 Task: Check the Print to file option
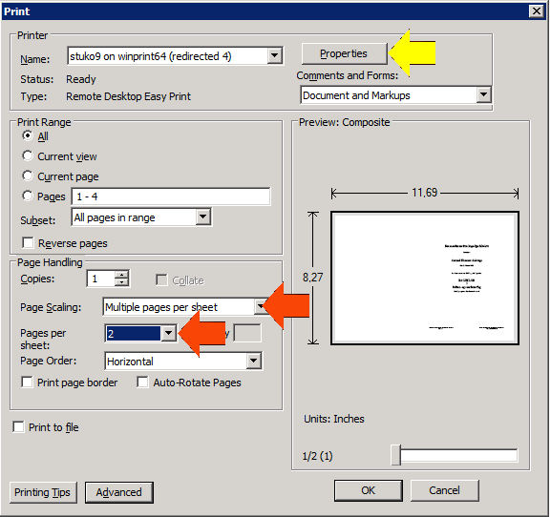18,426
